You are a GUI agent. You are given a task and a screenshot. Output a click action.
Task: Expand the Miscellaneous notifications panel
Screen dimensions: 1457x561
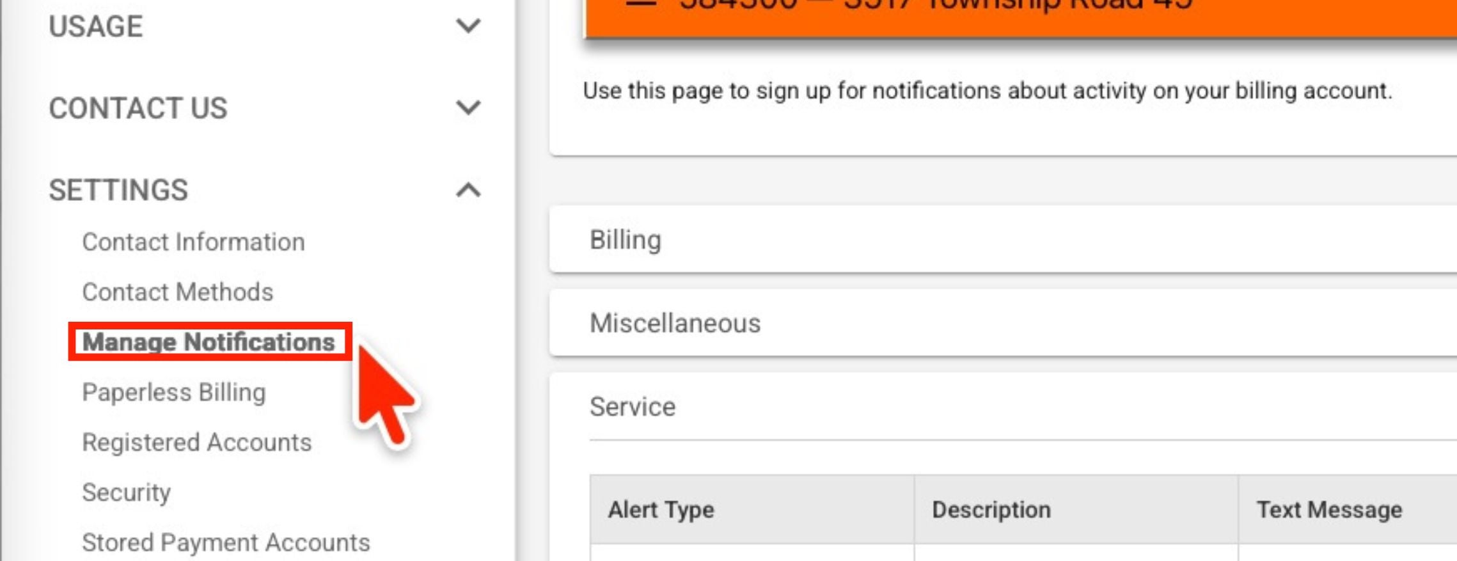pyautogui.click(x=1003, y=323)
